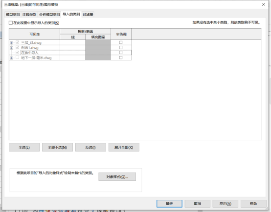Open help with the 帮助 button
271x212 pixels.
pyautogui.click(x=253, y=204)
